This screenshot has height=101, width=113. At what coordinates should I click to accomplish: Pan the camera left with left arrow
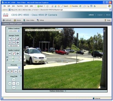point(10,83)
